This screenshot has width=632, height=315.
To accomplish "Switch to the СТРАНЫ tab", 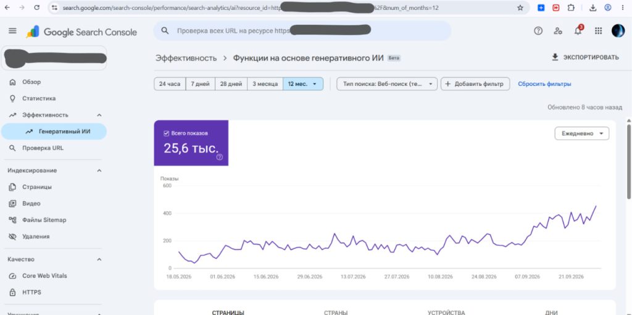I will (336, 312).
